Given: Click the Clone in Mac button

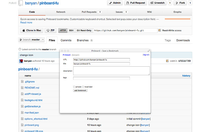Looking at the screenshot, I should (32, 30).
